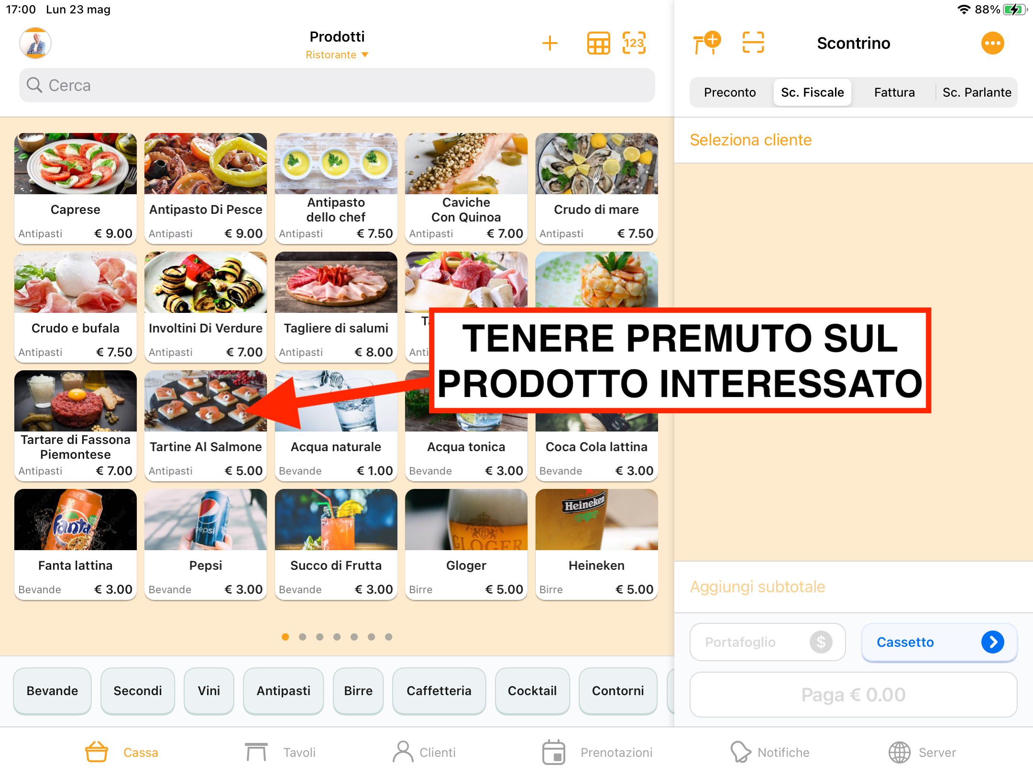Add Gloger beer product
Screen dimensions: 1033x775
(x=466, y=544)
